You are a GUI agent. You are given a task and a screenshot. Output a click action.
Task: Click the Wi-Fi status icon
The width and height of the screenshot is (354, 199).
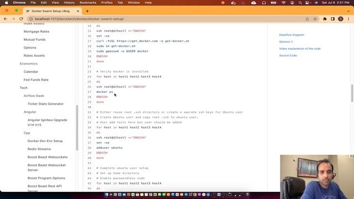click(284, 3)
